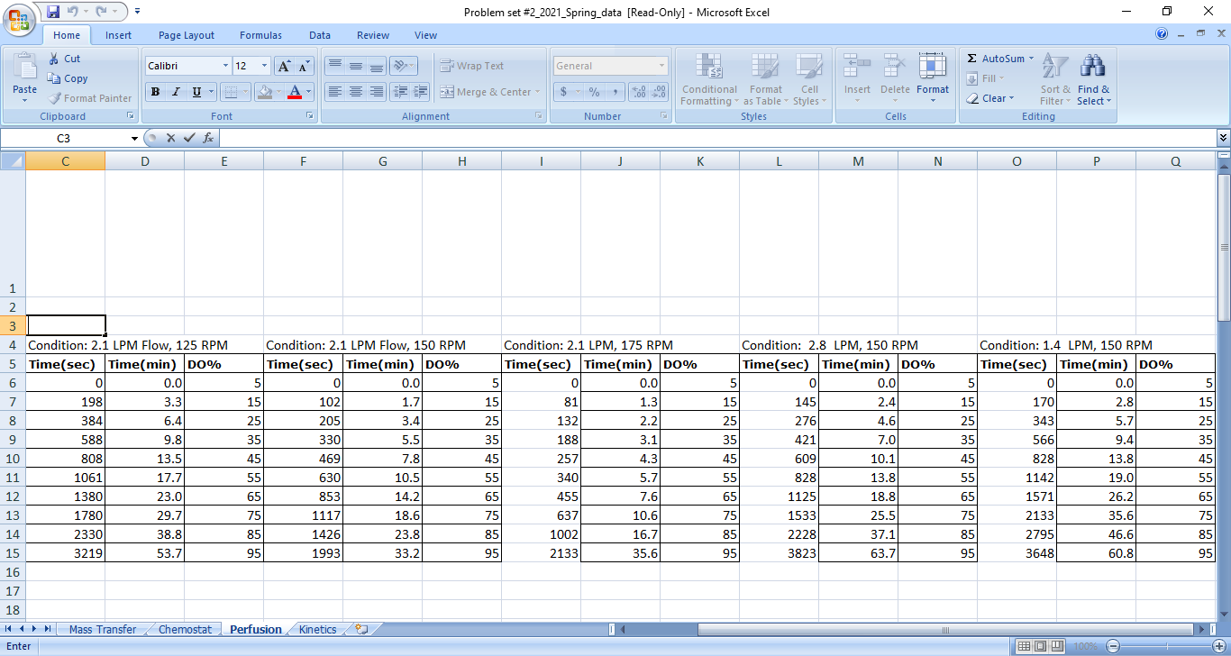This screenshot has width=1231, height=656.
Task: Click the Italic formatting icon
Action: 176,93
